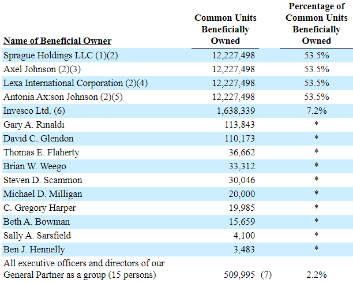Select the value 30,046
Image resolution: width=353 pixels, height=283 pixels.
(x=242, y=180)
